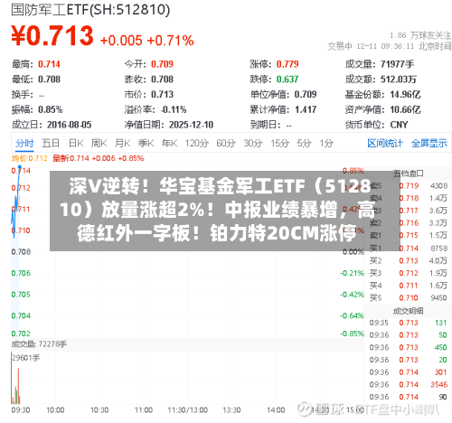This screenshot has width=452, height=423.
Task: Click 买3 bid price 0.712
Action: (409, 273)
